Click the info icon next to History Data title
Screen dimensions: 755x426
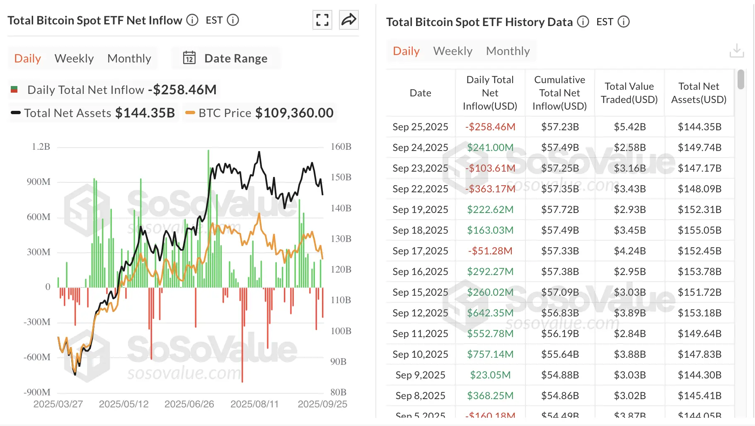[583, 22]
